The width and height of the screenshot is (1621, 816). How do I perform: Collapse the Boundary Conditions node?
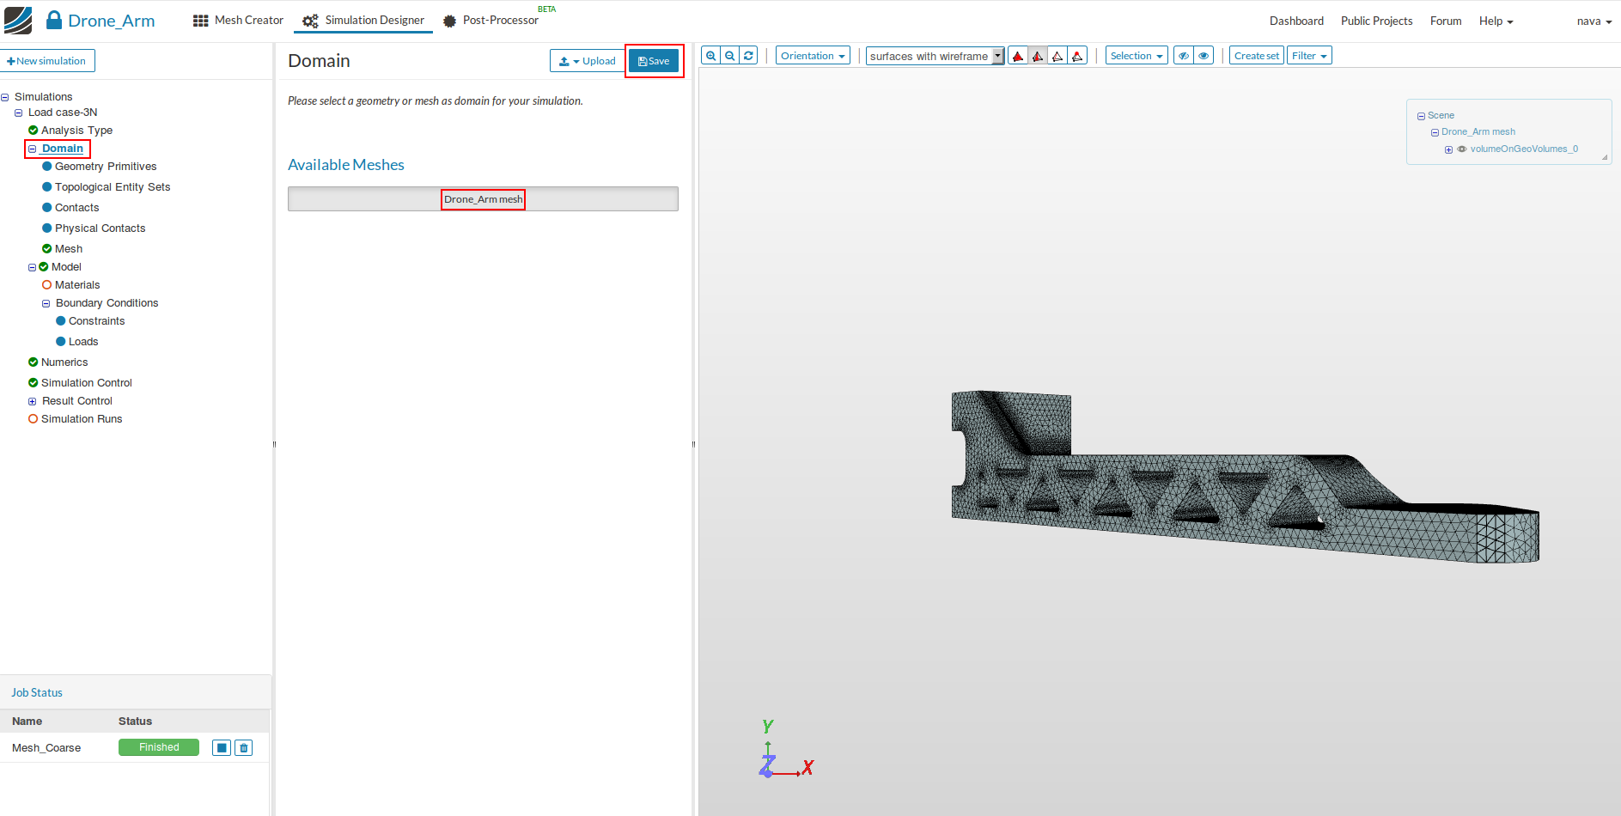tap(46, 304)
